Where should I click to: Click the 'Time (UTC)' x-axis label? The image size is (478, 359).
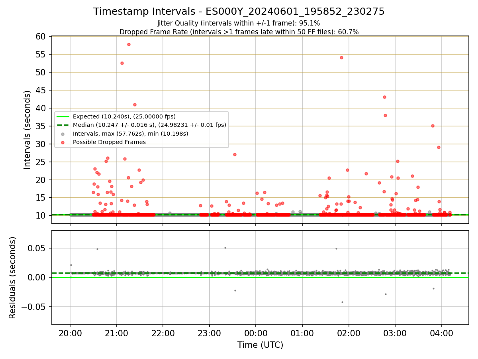pos(260,345)
